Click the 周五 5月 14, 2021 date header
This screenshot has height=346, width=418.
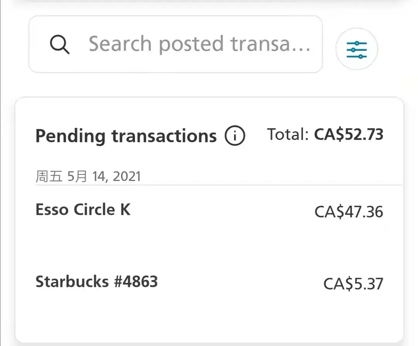[88, 177]
